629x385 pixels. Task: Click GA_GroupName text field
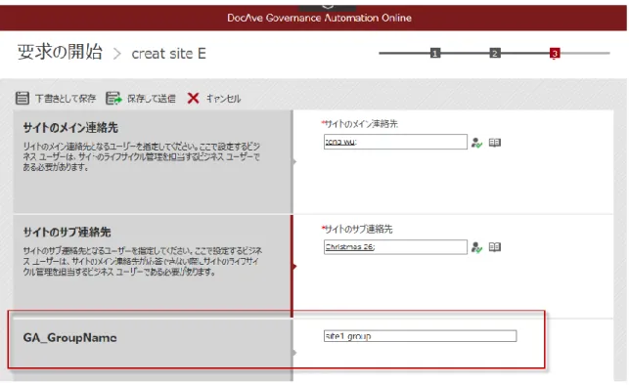420,336
